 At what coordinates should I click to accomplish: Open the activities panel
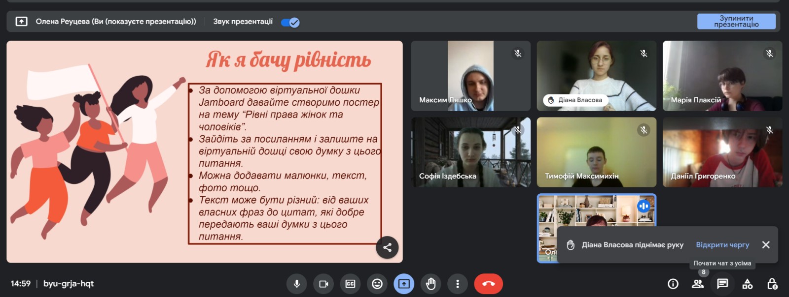(x=748, y=284)
